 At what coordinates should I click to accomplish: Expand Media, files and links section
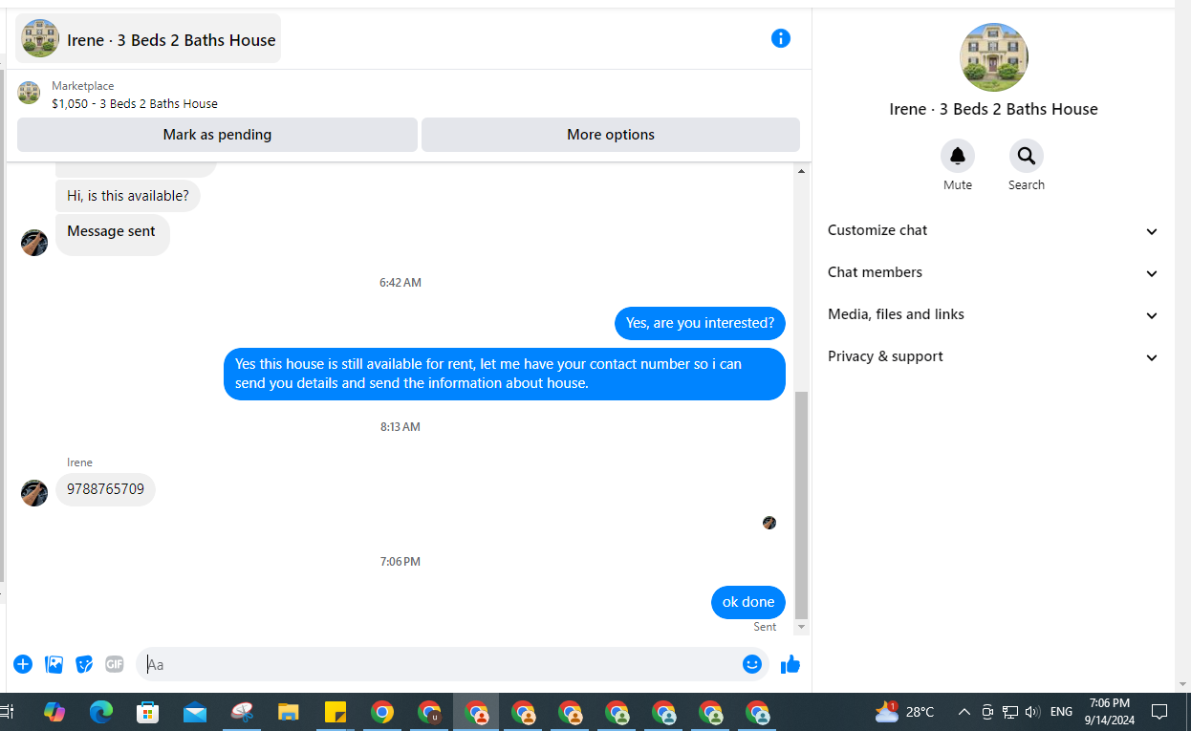click(993, 314)
